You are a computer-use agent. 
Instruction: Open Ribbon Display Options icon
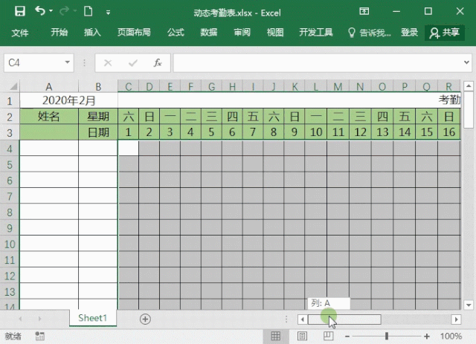click(x=364, y=12)
